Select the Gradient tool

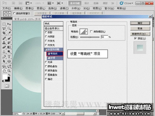[9, 47]
